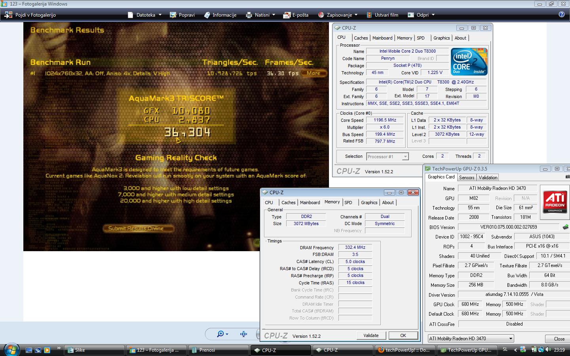Image resolution: width=570 pixels, height=356 pixels.
Task: Click OK button in CPU-Z Memory window
Action: [x=403, y=335]
